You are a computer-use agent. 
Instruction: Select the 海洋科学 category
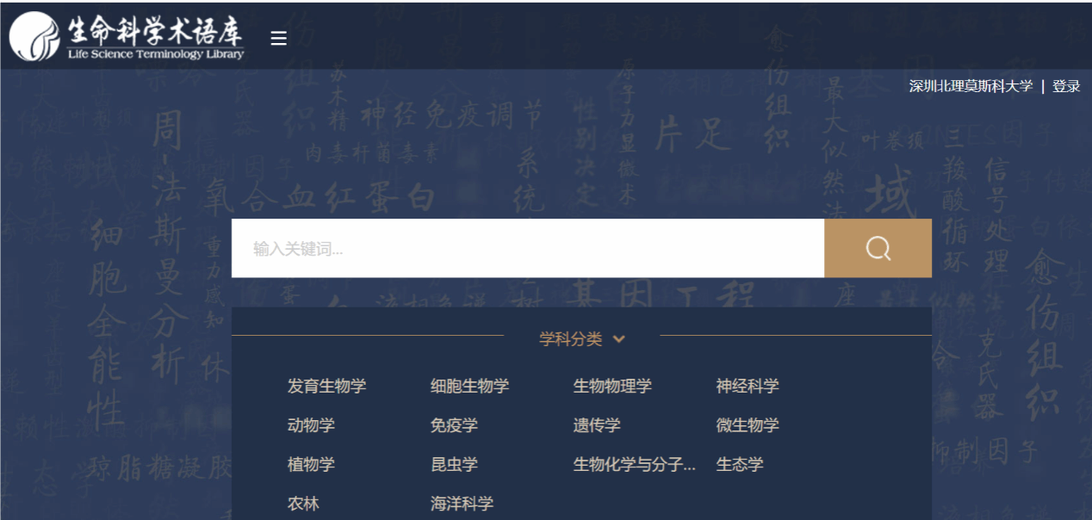[x=462, y=504]
